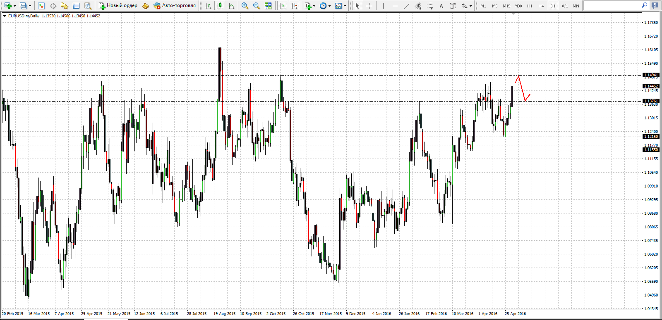Open the EURUSD.m,Daily chart title menu triangle
The height and width of the screenshot is (320, 662).
5,16
